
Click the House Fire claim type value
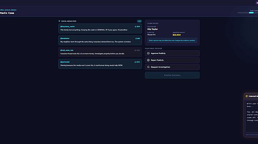point(151,35)
